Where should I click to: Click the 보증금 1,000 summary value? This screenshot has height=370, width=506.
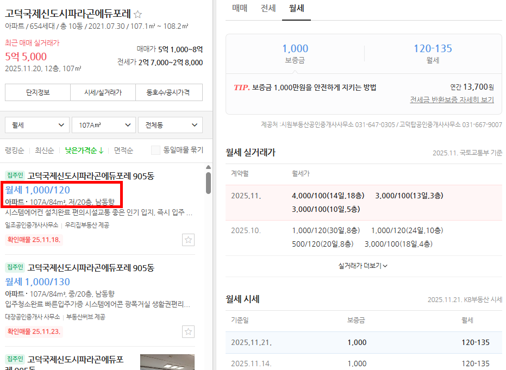(x=295, y=49)
